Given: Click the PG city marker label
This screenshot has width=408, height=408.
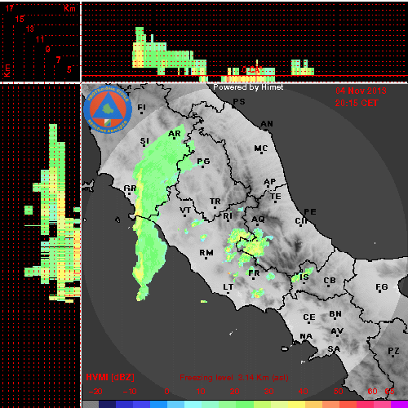Looking at the screenshot, I should click(203, 162).
